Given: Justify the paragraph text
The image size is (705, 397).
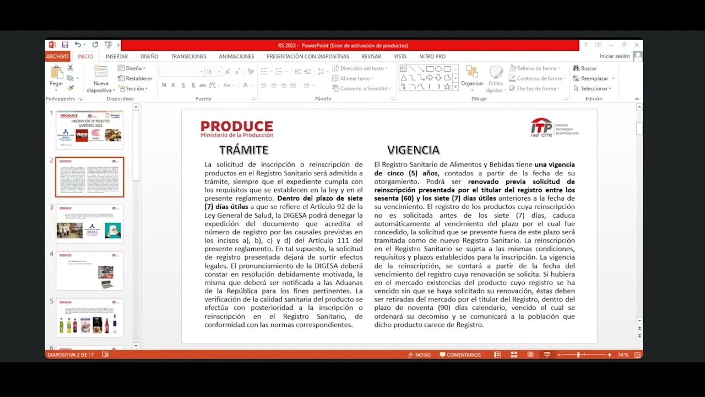Looking at the screenshot, I should pyautogui.click(x=293, y=85).
